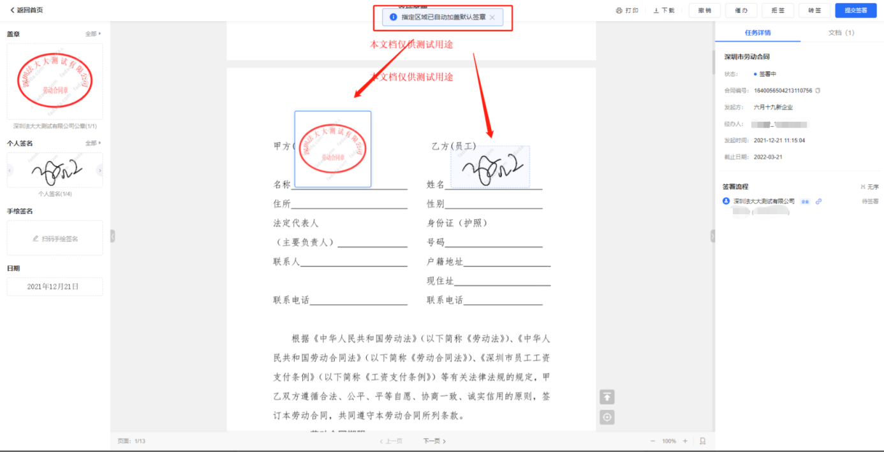Viewport: 884px width, 452px height.
Task: Copy the contract number with copy icon
Action: 818,91
